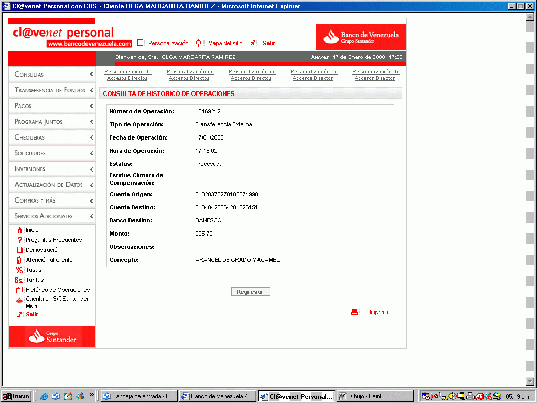This screenshot has width=537, height=403.
Task: Switch to Bandeja de entrada taskbar window
Action: point(139,396)
